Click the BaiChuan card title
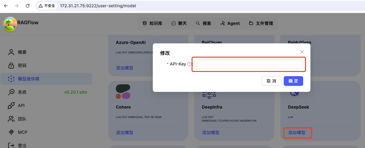This screenshot has width=365, height=148. coord(212,42)
